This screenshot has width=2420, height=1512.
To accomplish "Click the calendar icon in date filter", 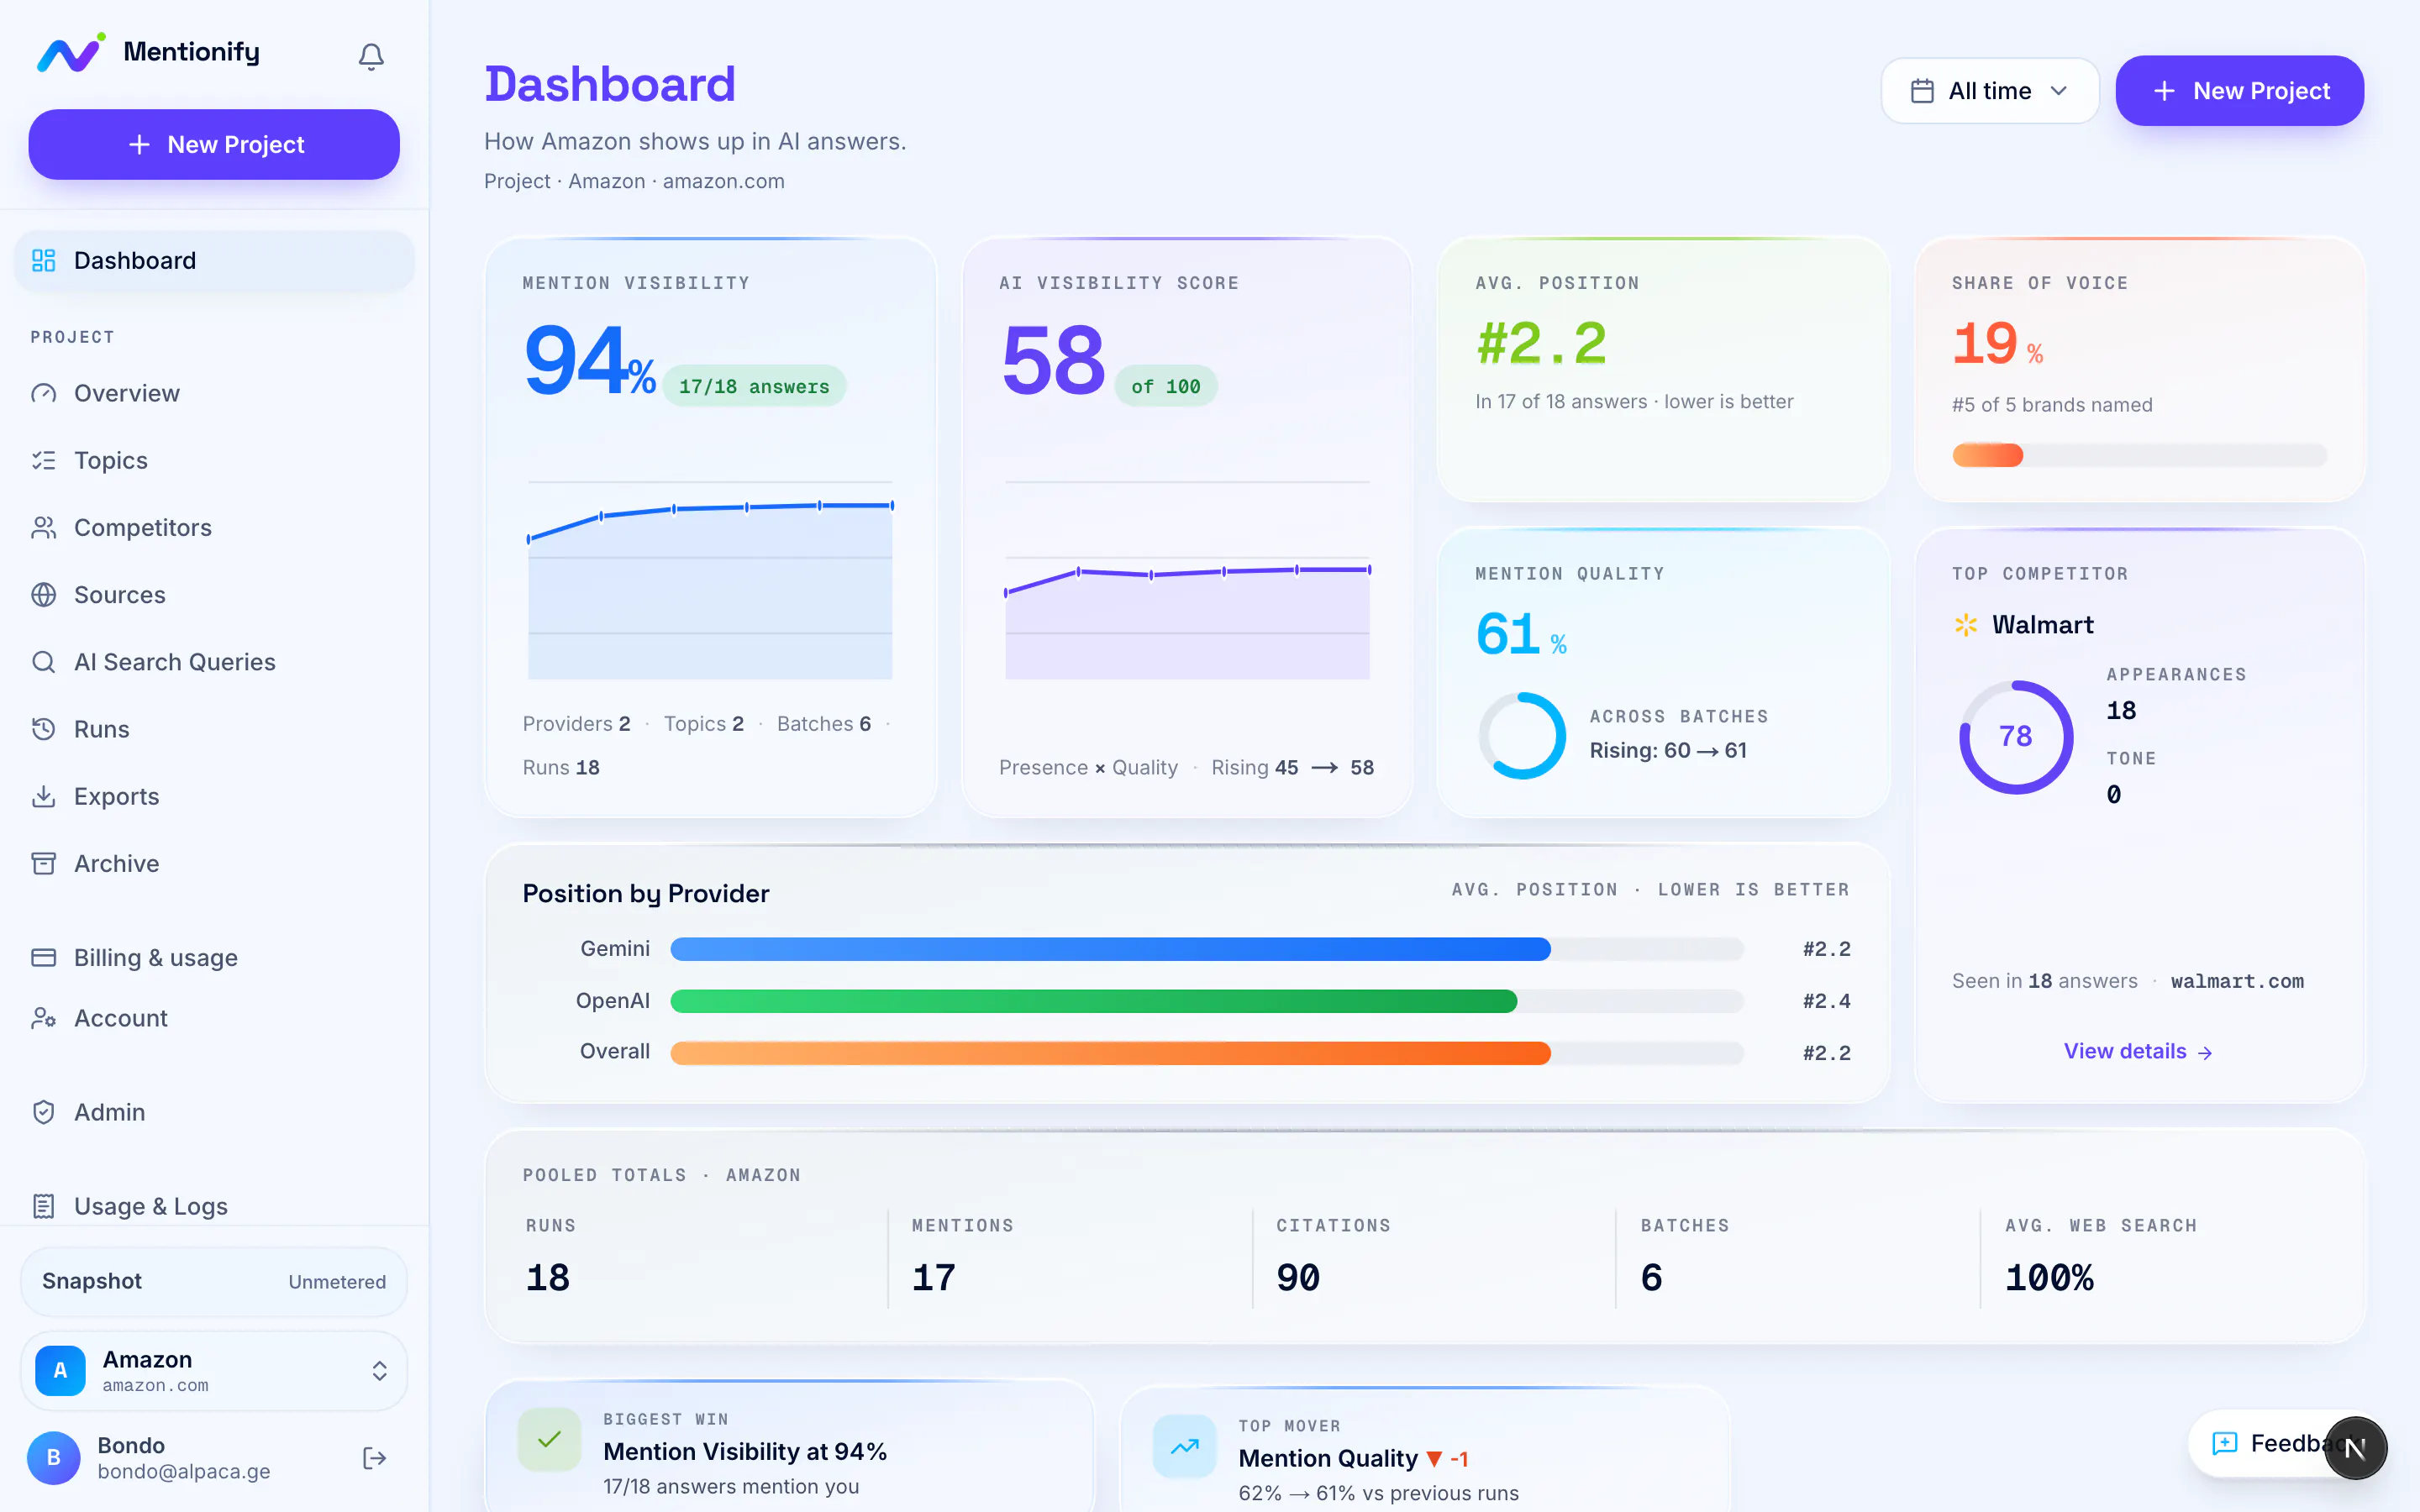I will [x=1922, y=91].
